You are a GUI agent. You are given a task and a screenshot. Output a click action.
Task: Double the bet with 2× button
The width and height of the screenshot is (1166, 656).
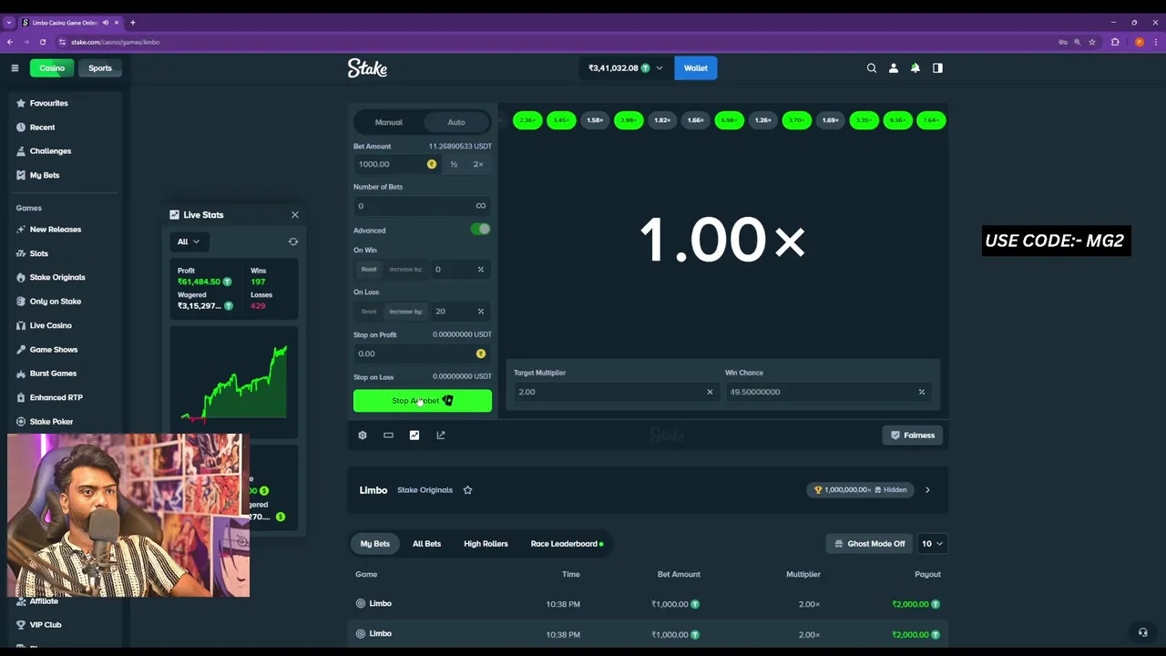click(x=478, y=164)
